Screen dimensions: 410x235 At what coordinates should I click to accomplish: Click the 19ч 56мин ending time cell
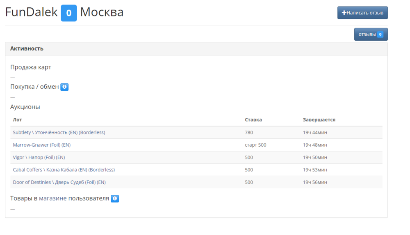coord(315,182)
